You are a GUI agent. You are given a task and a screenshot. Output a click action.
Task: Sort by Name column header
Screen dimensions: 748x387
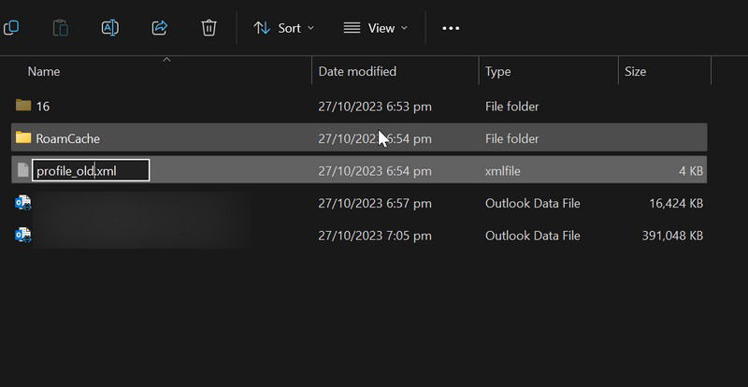(44, 72)
